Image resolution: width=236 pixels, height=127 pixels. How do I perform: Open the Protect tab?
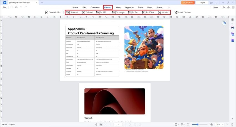tap(160, 8)
